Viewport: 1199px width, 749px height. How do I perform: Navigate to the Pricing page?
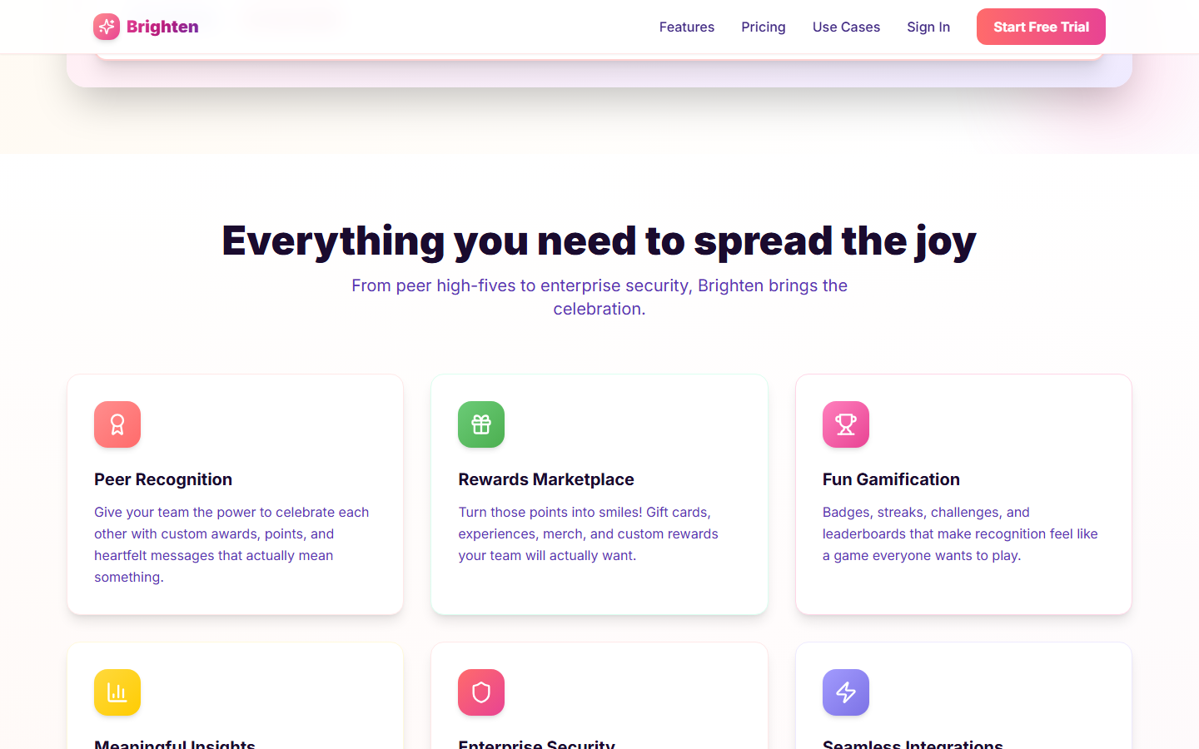click(x=763, y=27)
